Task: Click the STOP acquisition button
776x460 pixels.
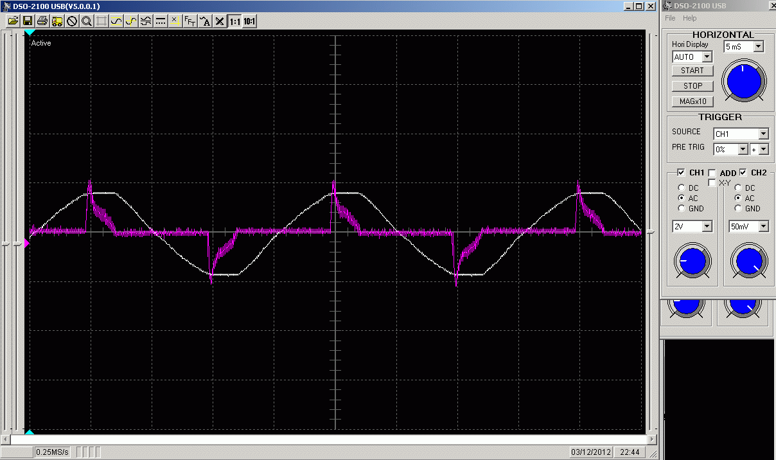Action: click(692, 86)
